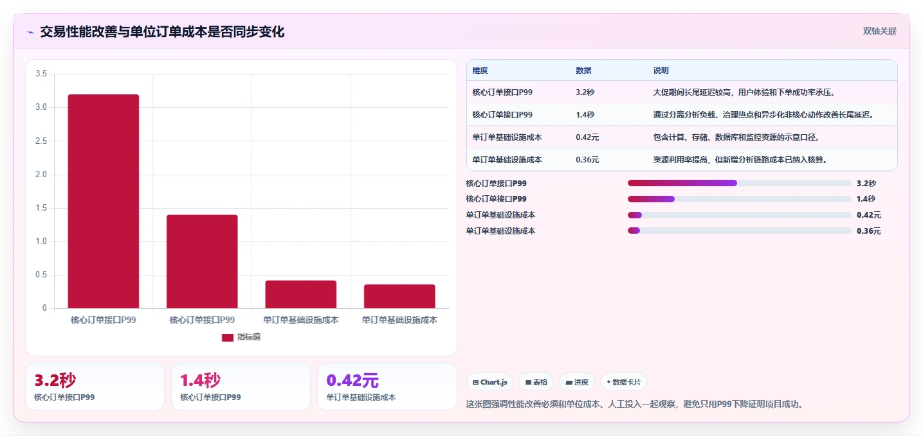Click the title 交易性能改善与单位订单成本是否同步变化
Screen dimensions: 923x436
(162, 31)
